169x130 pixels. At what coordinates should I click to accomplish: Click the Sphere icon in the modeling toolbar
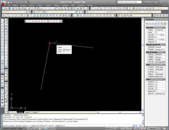(x=15, y=15)
